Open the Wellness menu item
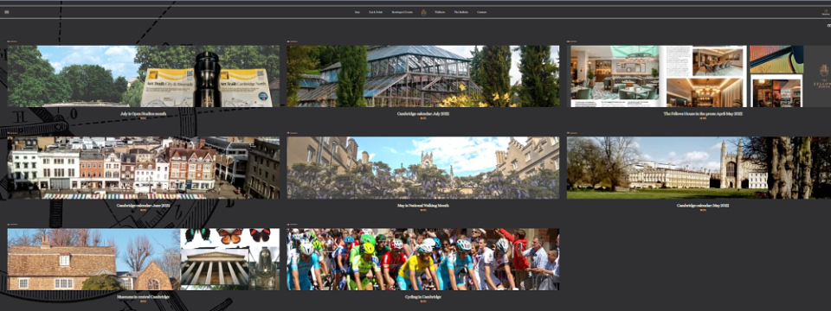This screenshot has width=831, height=311. click(x=440, y=11)
